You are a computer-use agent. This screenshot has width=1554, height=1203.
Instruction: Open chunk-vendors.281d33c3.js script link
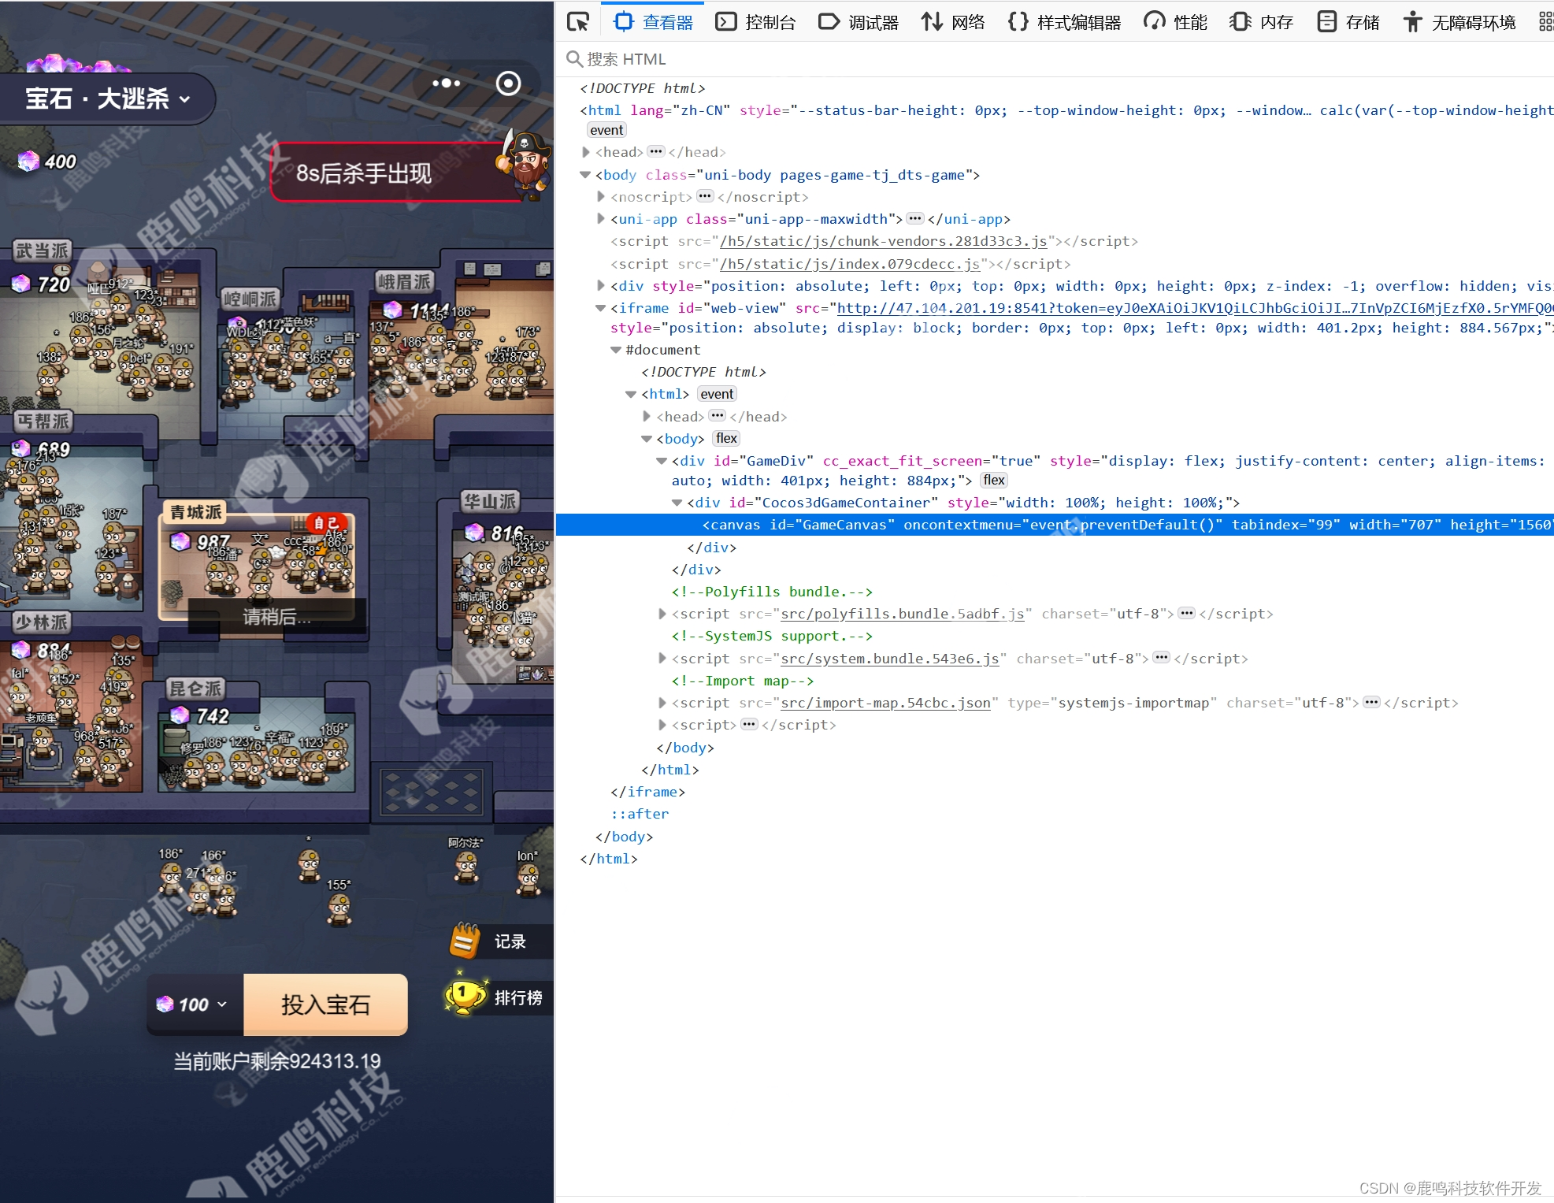pos(883,241)
